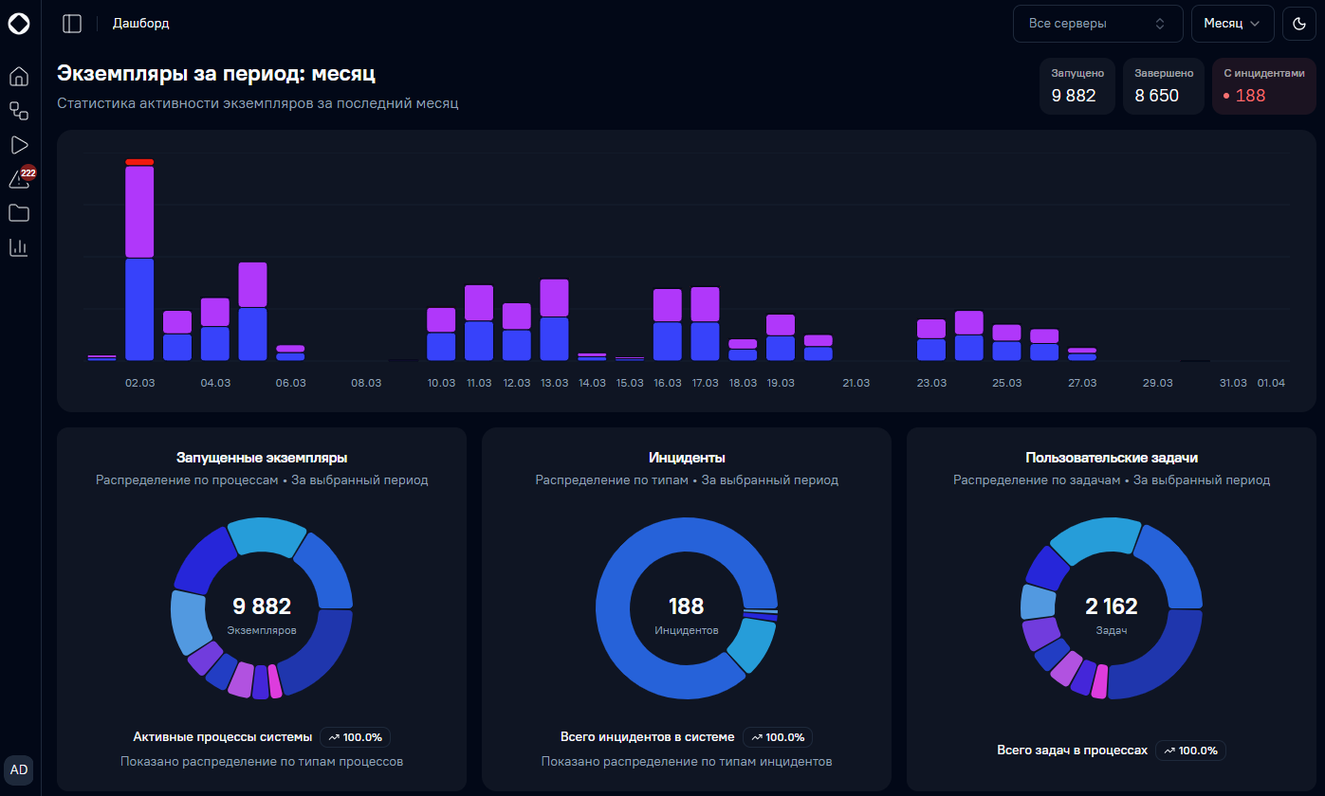The width and height of the screenshot is (1325, 796).
Task: Open the play instances icon in sidebar
Action: [19, 145]
